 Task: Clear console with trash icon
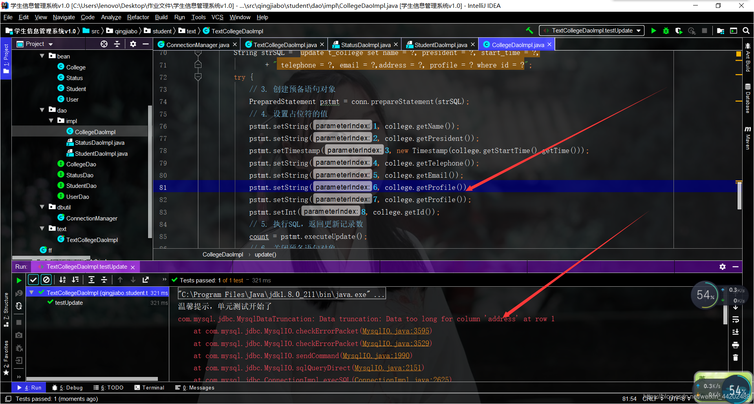(x=736, y=358)
